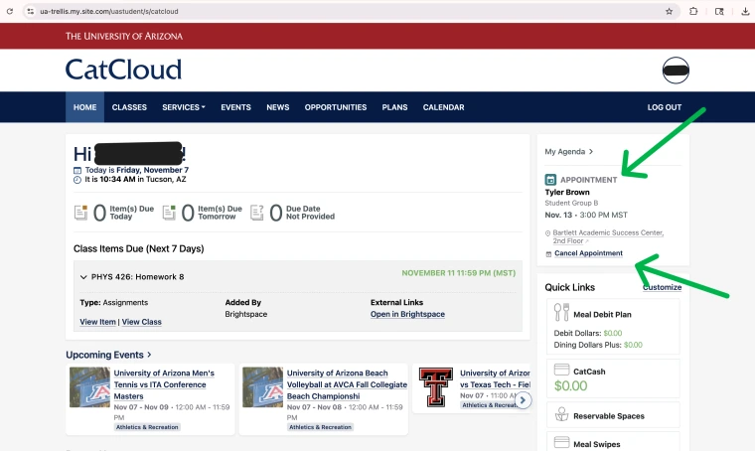Click the calendar icon beside Cancel Appointment
The height and width of the screenshot is (451, 755).
[548, 253]
